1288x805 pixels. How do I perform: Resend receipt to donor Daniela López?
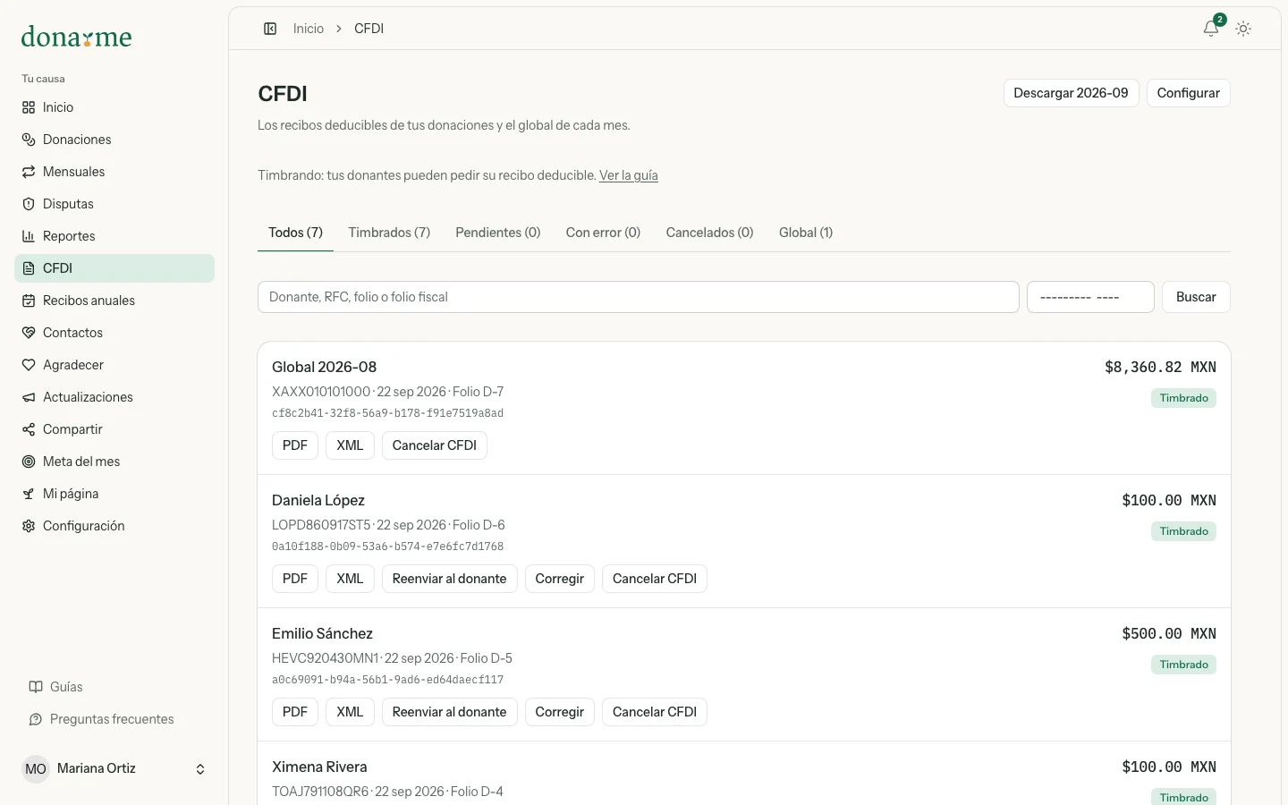[x=449, y=579]
